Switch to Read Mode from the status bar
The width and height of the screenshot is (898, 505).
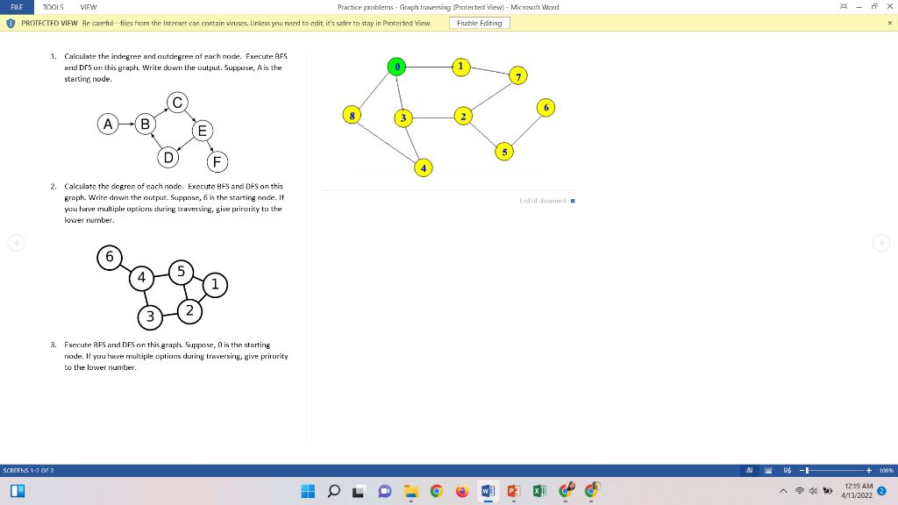point(749,469)
